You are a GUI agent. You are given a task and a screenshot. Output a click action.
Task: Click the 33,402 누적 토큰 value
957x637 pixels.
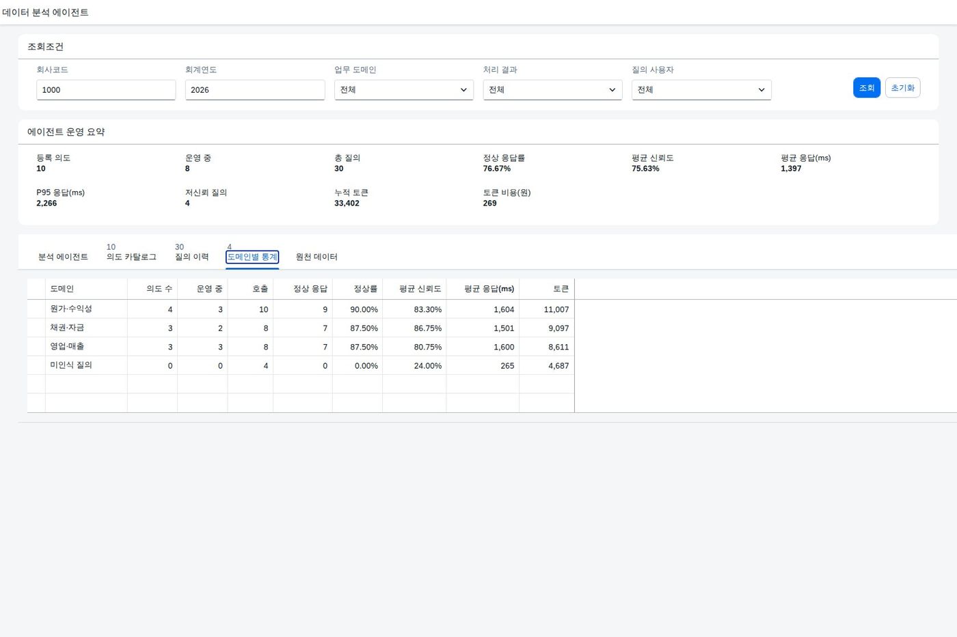[347, 203]
